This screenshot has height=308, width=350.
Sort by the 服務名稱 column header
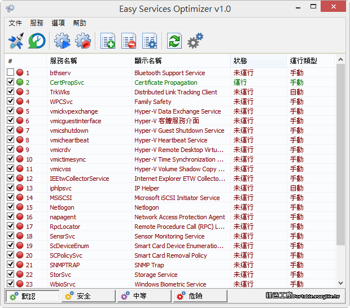pos(89,60)
